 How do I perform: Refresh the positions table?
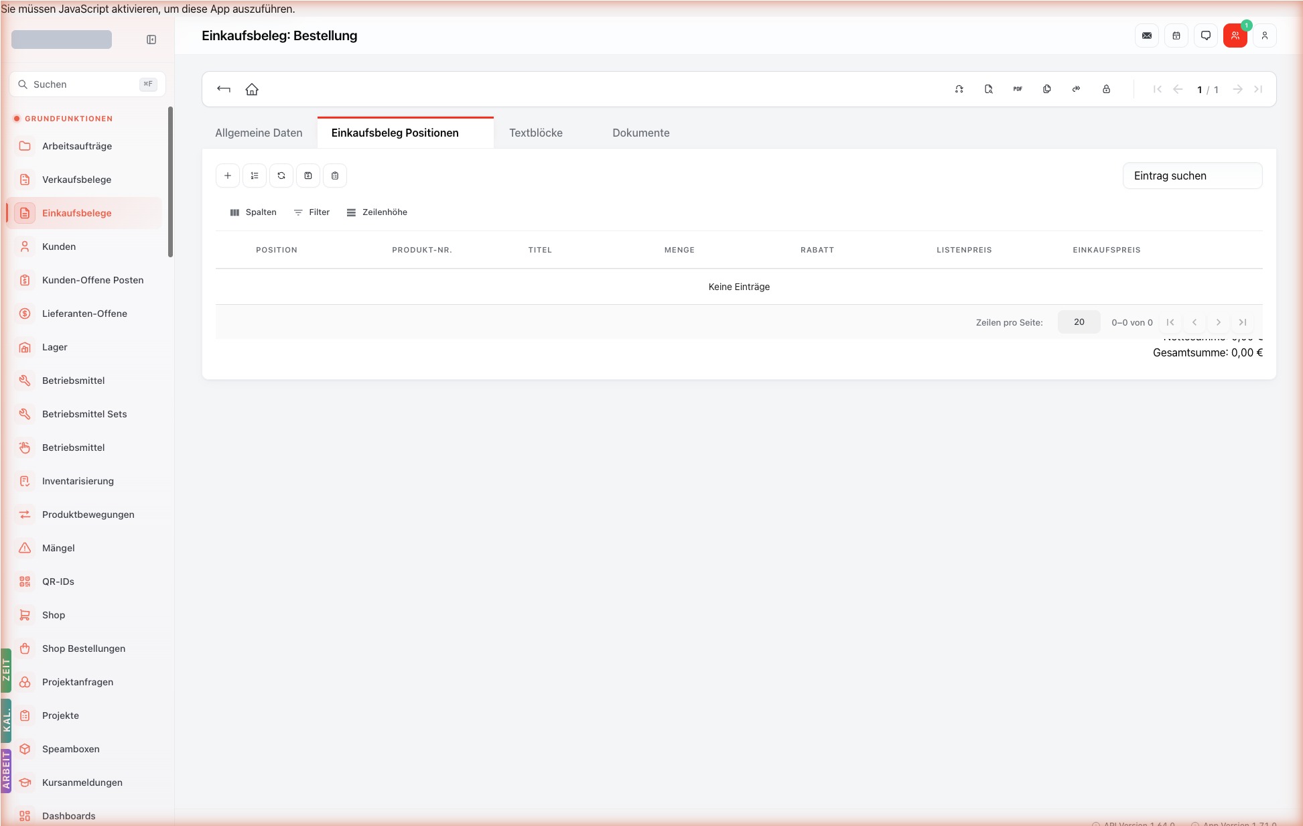[281, 176]
